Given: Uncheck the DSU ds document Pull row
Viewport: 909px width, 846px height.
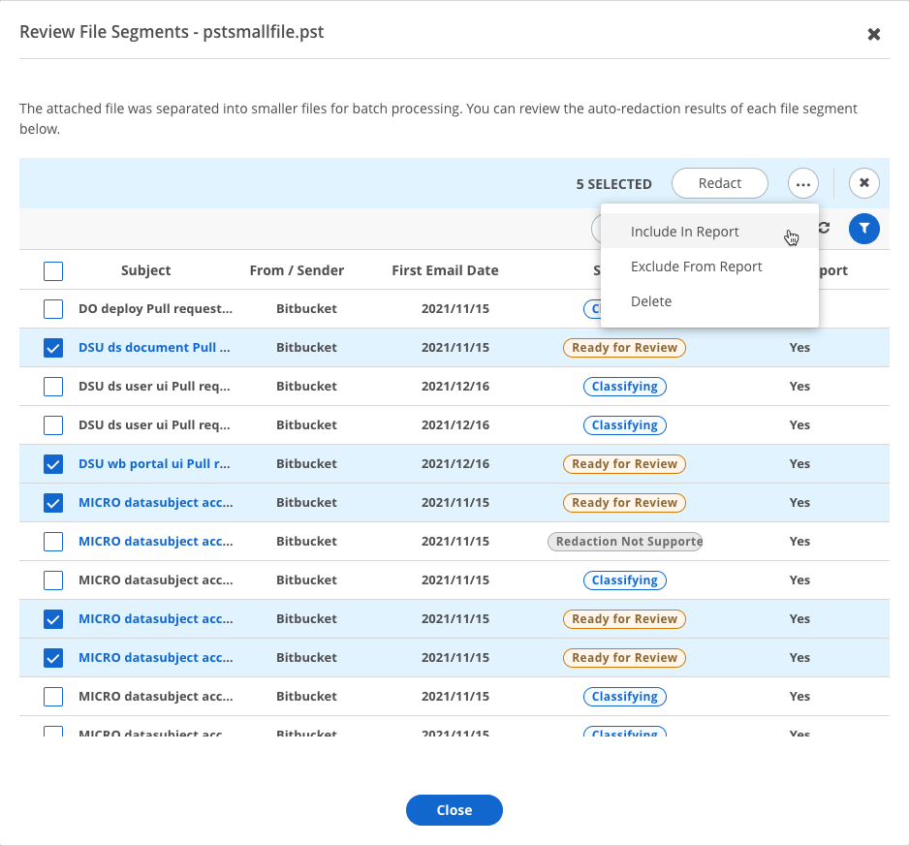Looking at the screenshot, I should (x=53, y=348).
